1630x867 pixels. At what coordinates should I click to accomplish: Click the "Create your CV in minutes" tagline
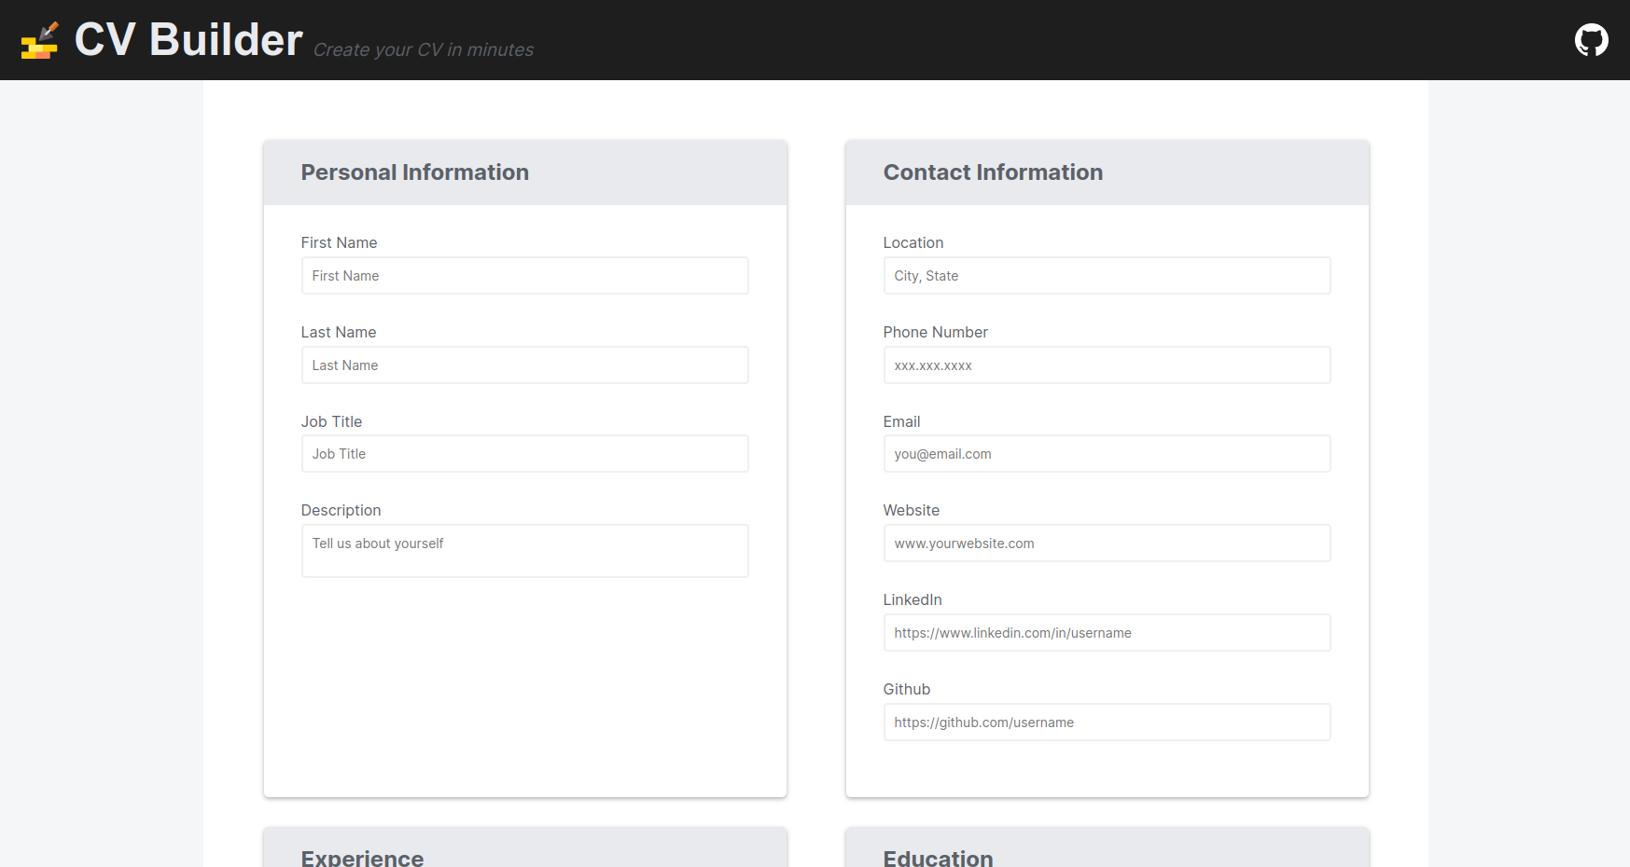coord(424,50)
